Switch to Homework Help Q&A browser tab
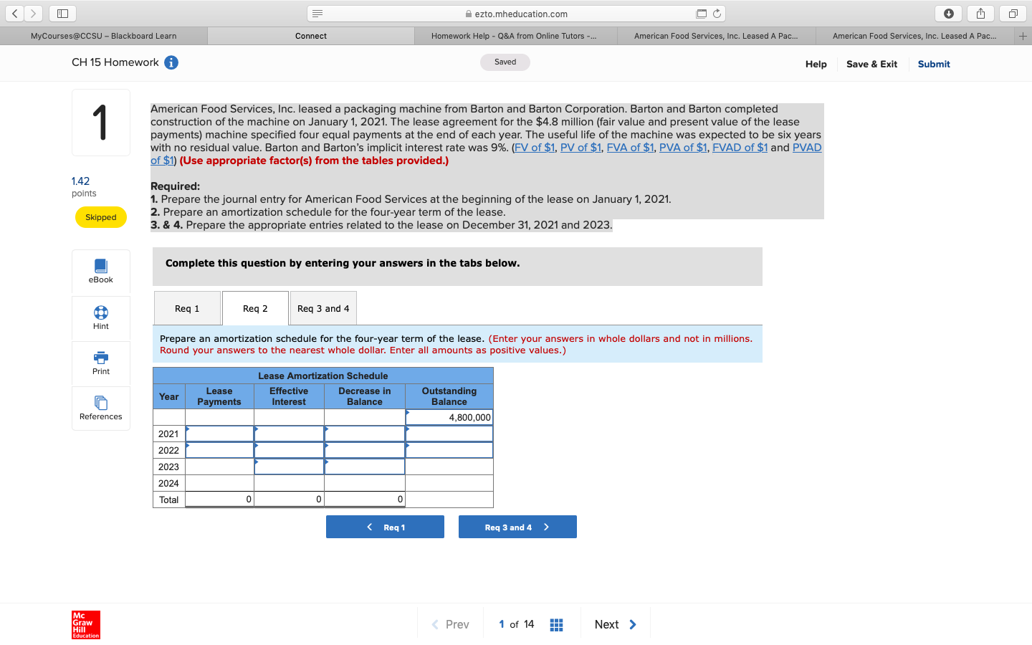 point(514,36)
